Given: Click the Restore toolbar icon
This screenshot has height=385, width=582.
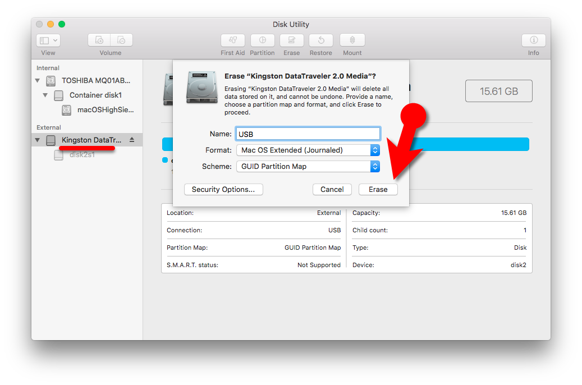Looking at the screenshot, I should click(321, 40).
